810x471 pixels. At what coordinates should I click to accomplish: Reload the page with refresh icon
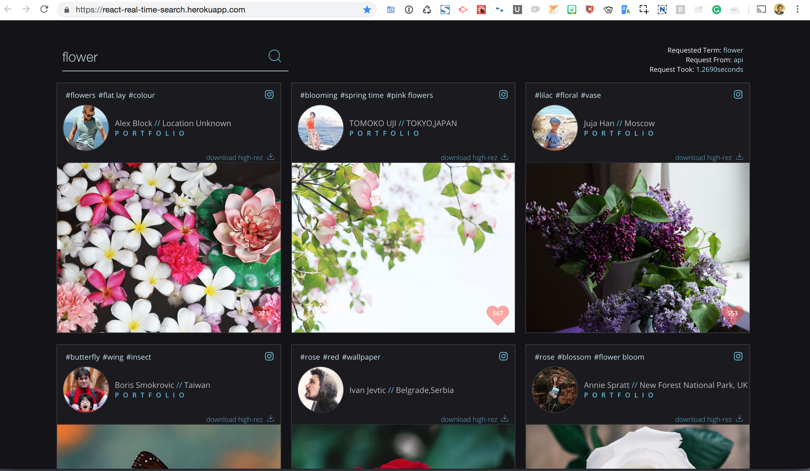click(x=44, y=10)
